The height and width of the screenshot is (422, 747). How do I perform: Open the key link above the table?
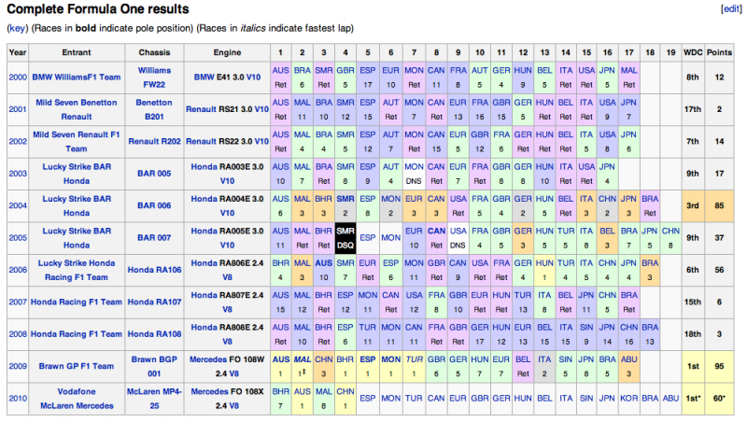(17, 28)
